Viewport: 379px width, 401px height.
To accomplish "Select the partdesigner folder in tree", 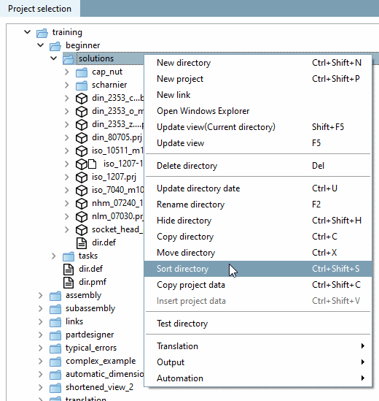I will (x=90, y=335).
